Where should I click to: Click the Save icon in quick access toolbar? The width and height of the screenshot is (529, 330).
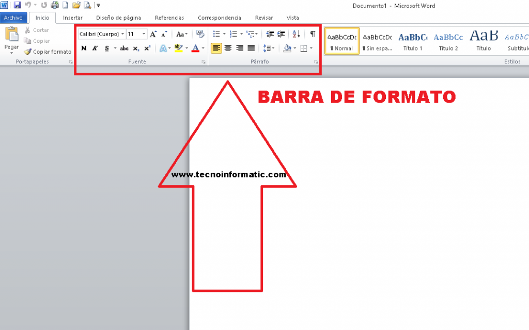17,5
